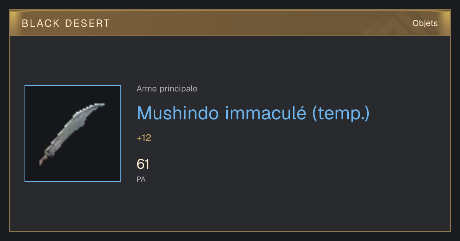Select the blue-bordered item thumbnail frame
The image size is (460, 241).
73,134
